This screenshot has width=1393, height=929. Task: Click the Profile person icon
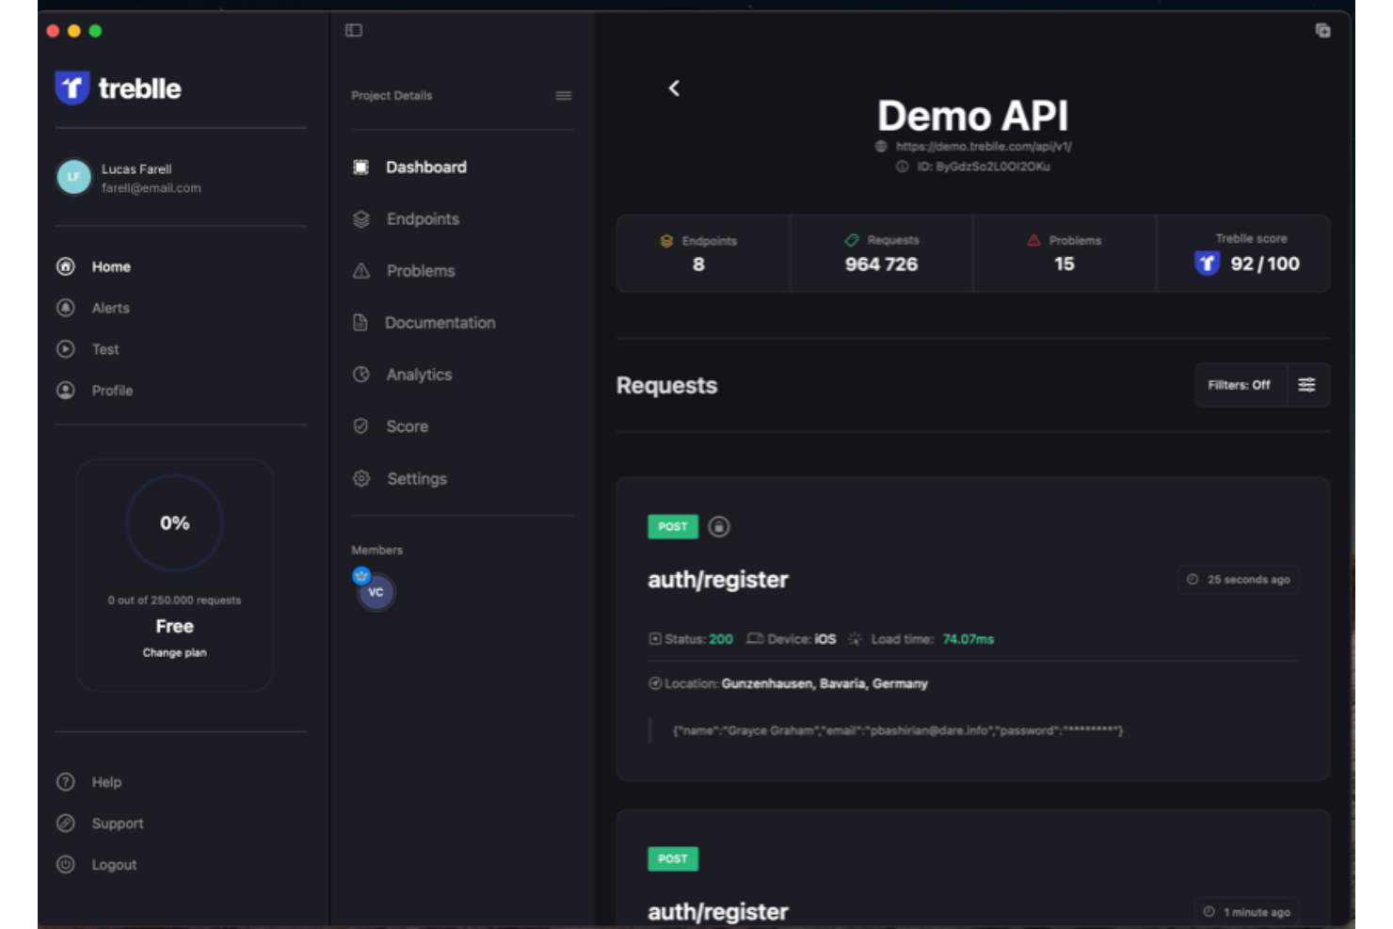(66, 390)
